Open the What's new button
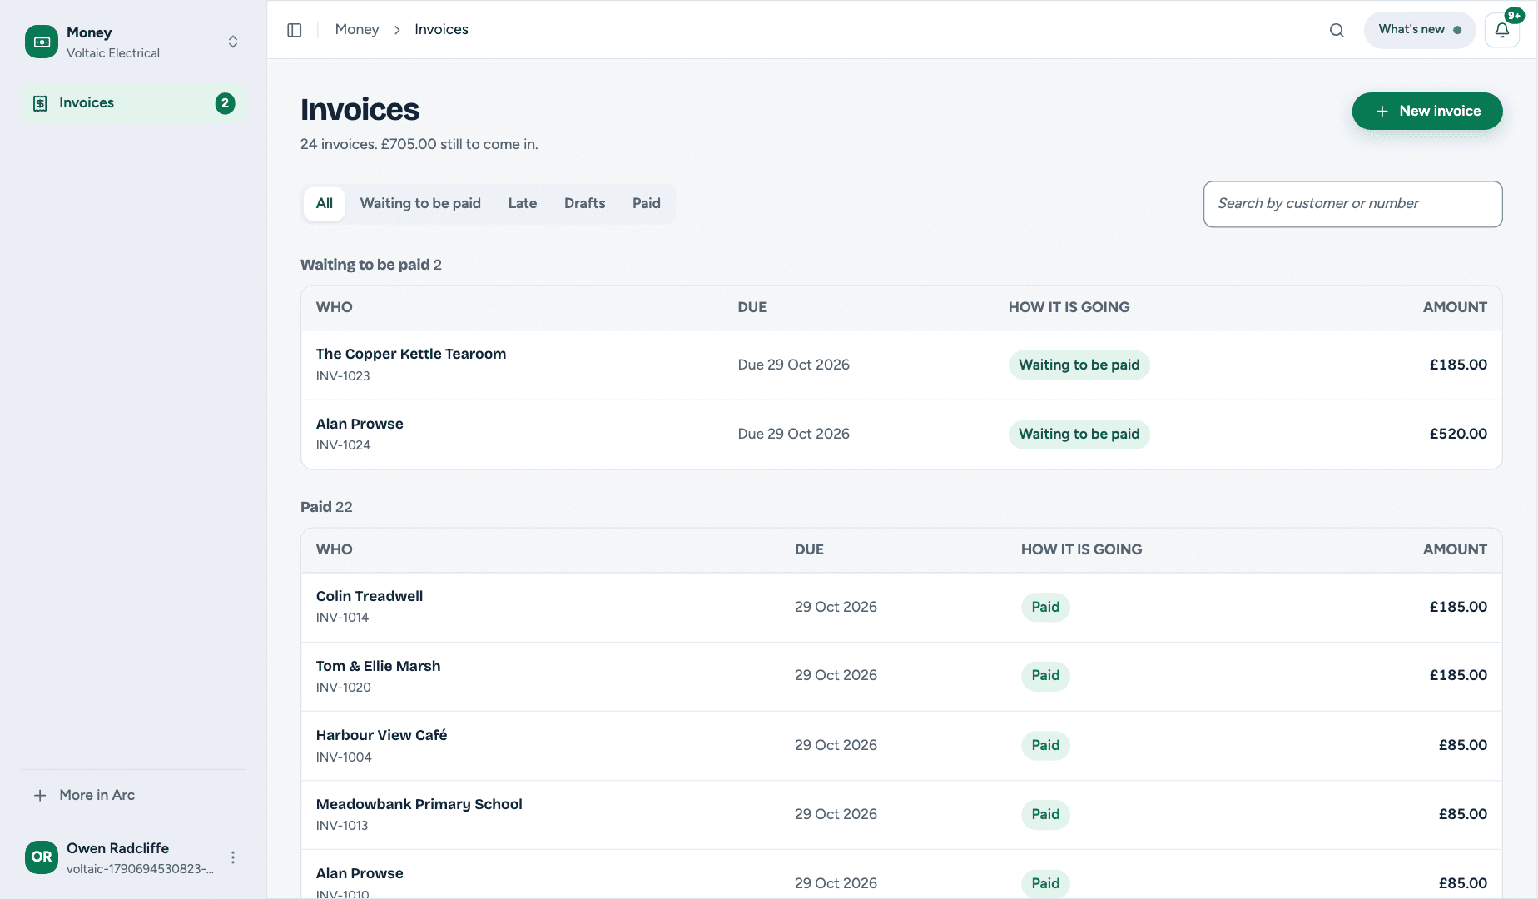The width and height of the screenshot is (1538, 899). (x=1420, y=30)
